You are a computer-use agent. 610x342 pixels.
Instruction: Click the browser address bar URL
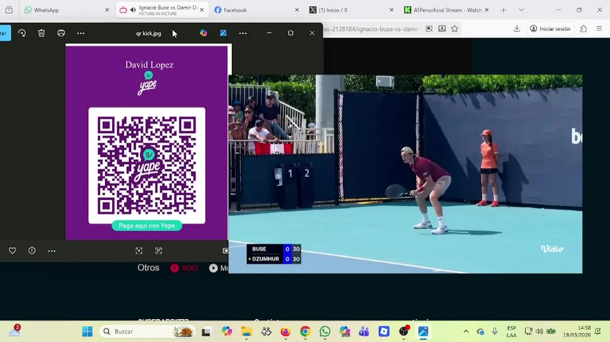(x=372, y=29)
